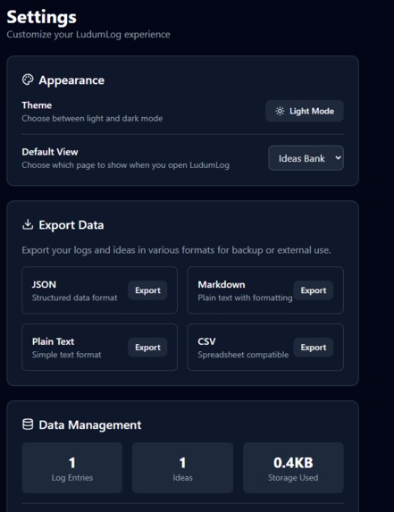Click the Plain Text format label
Viewport: 394px width, 512px height.
53,341
